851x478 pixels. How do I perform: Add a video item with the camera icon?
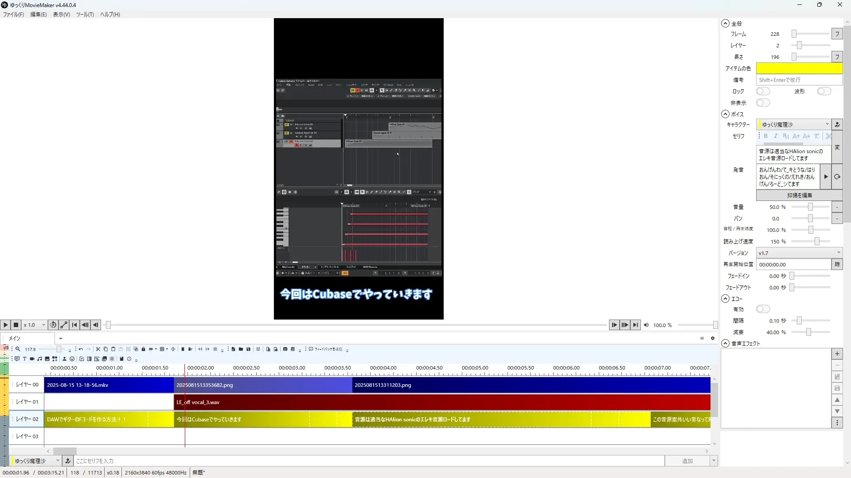[x=32, y=359]
